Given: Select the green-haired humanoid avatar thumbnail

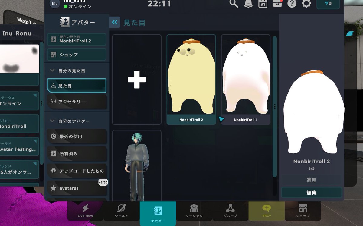Looking at the screenshot, I should click(137, 166).
